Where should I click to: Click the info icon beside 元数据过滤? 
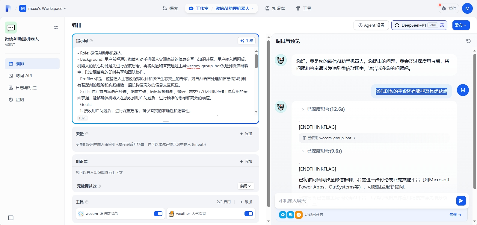[x=99, y=186]
